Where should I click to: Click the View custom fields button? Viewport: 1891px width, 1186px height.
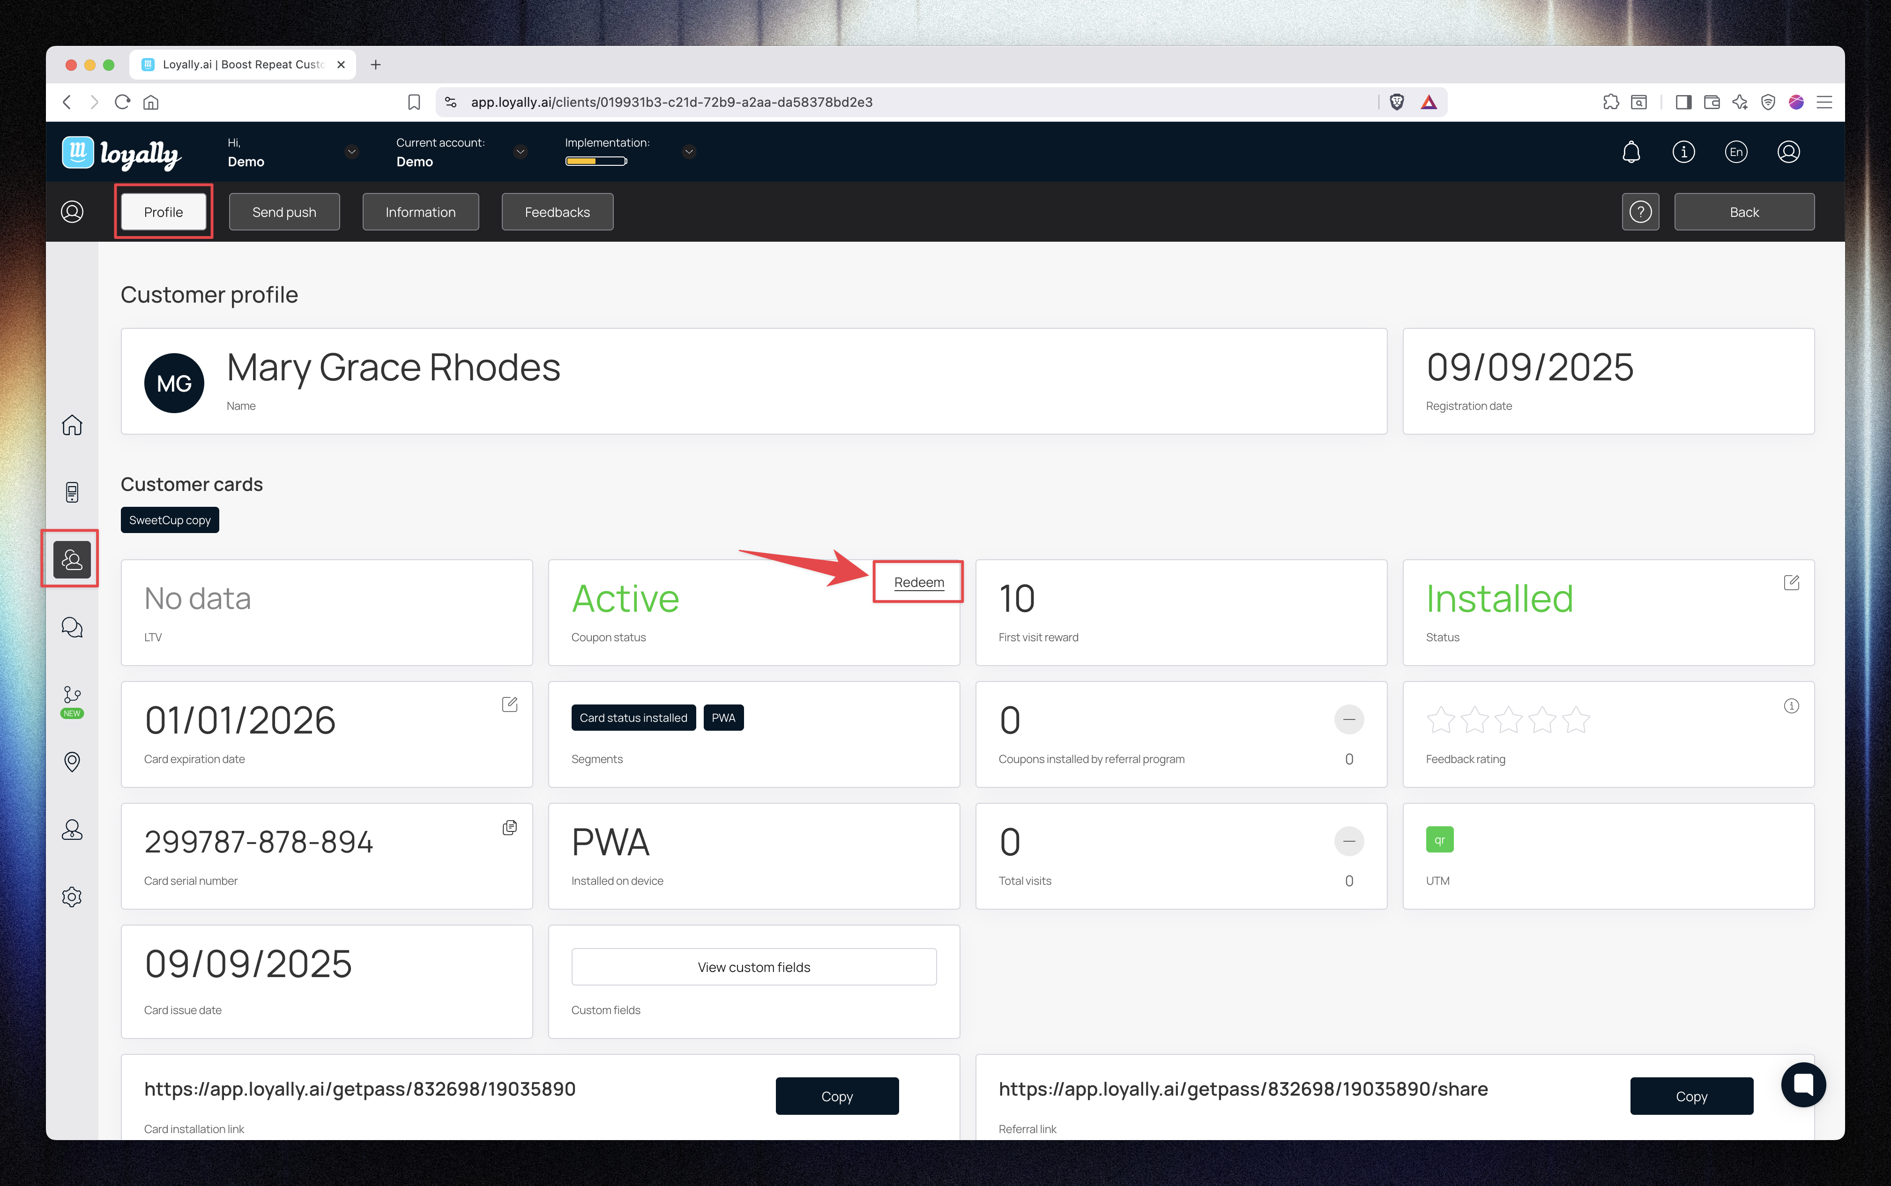pos(753,967)
